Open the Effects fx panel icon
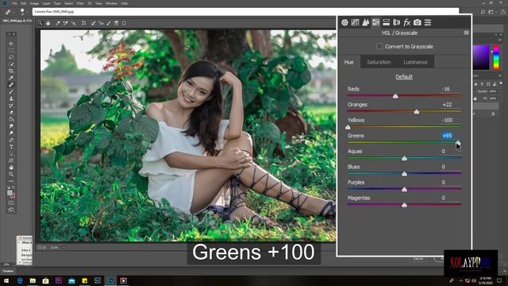The width and height of the screenshot is (508, 286). (407, 22)
